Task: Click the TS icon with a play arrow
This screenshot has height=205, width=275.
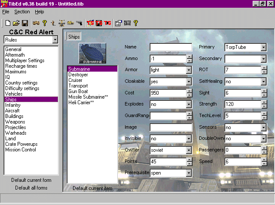Action: coord(107,23)
